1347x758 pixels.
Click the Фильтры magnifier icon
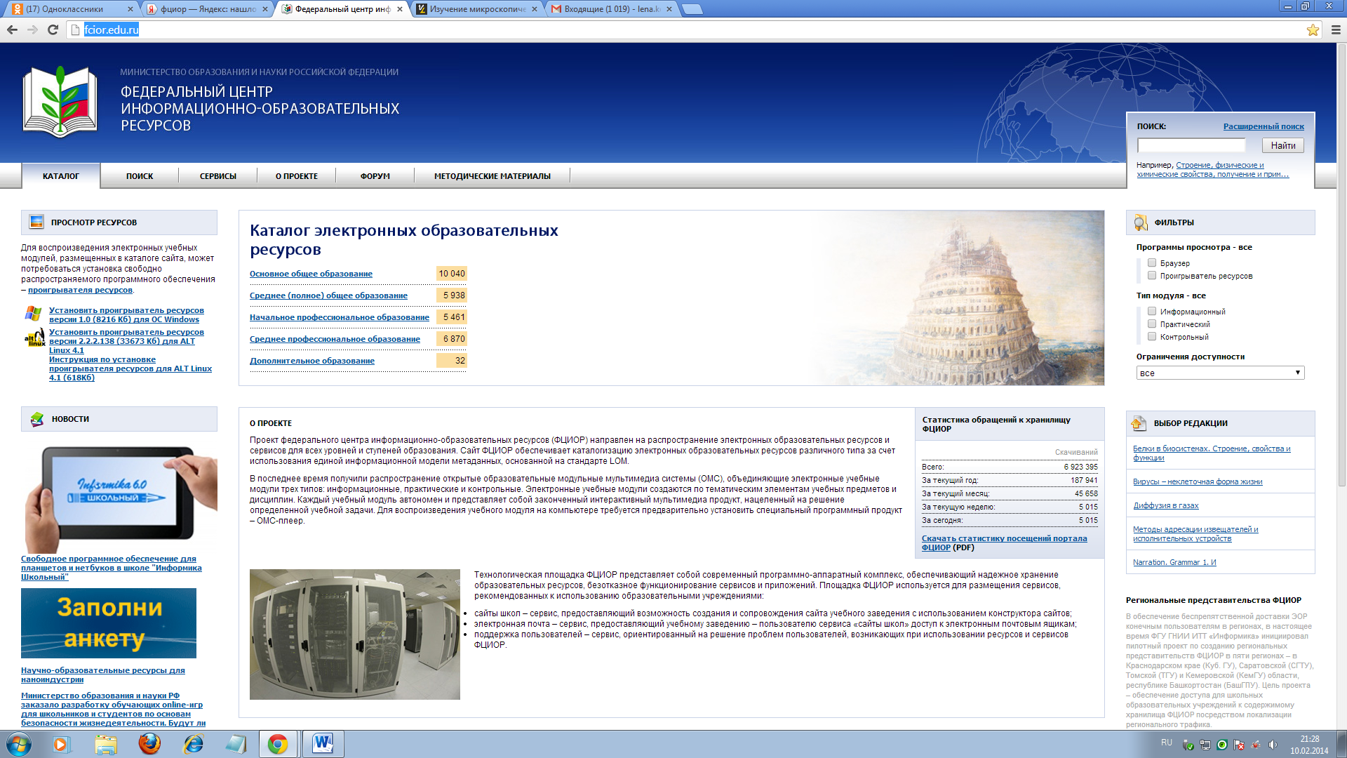(x=1141, y=222)
